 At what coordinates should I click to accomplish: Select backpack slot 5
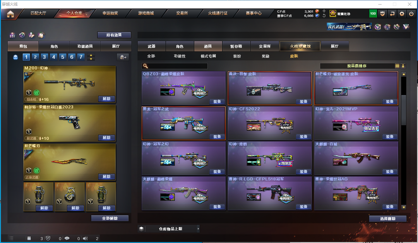pos(63,57)
